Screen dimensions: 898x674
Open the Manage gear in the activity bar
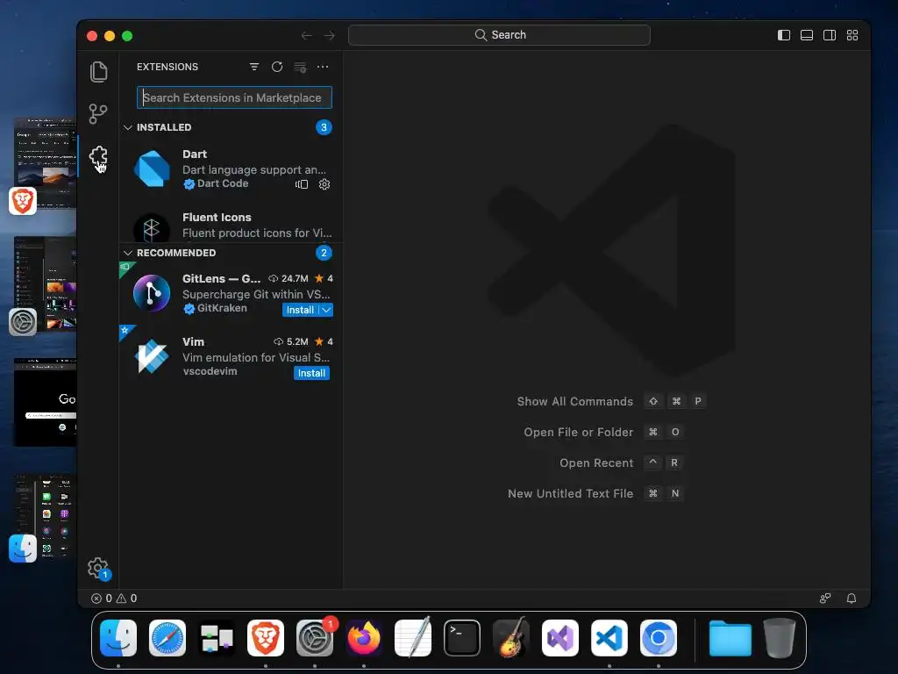pos(98,568)
